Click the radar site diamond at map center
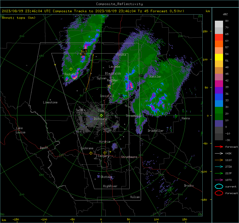Screen dimensions: 239x223 coord(101,116)
